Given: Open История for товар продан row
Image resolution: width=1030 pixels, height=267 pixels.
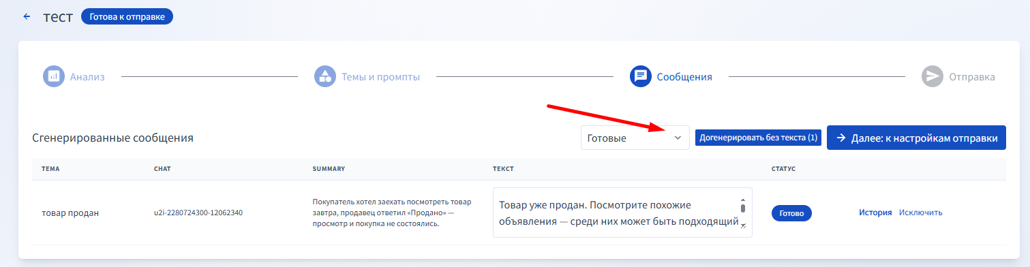Looking at the screenshot, I should click(x=875, y=213).
